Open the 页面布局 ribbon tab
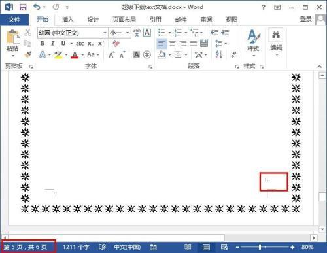 click(124, 20)
